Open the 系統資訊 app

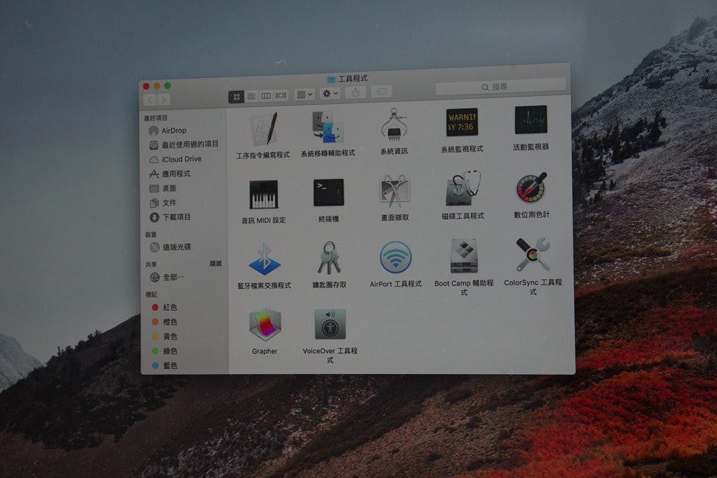tap(394, 125)
